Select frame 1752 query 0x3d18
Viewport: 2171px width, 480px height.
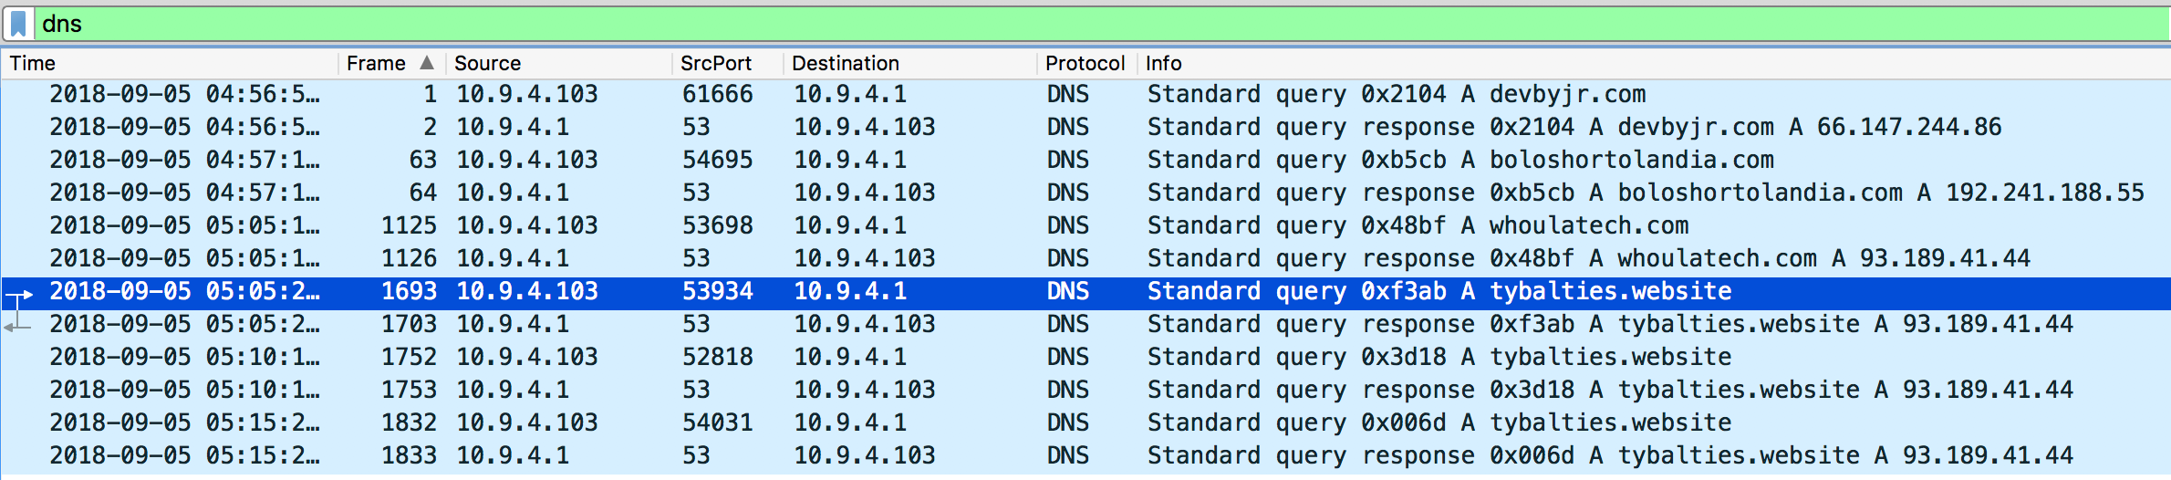(x=1085, y=357)
